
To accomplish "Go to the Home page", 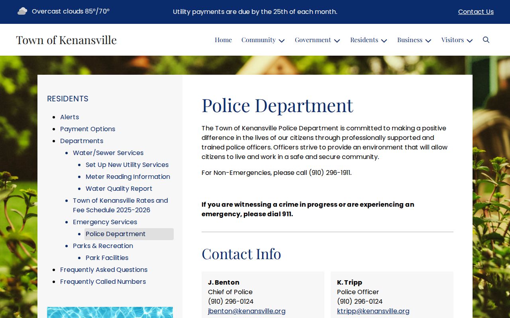I will 223,40.
